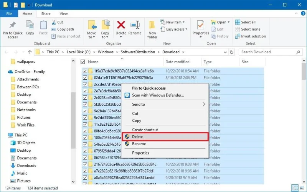Viewport: 307px width, 192px height.
Task: Click the navigation pane scroll down arrow
Action: point(73,182)
